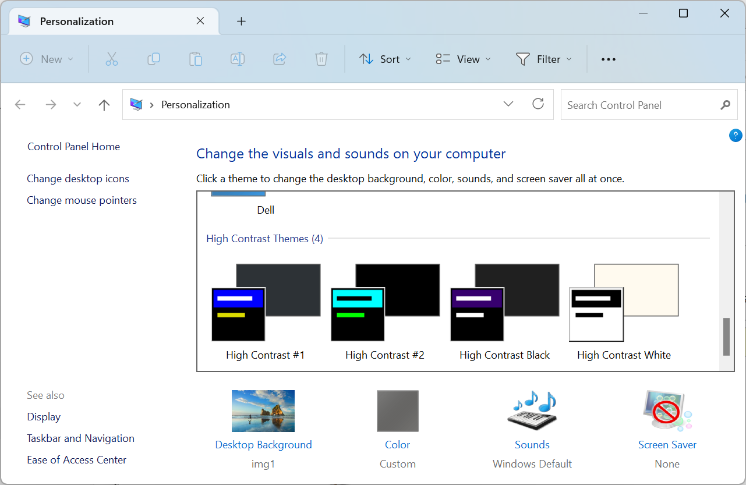
Task: Click the gray Color swatch
Action: coord(397,411)
